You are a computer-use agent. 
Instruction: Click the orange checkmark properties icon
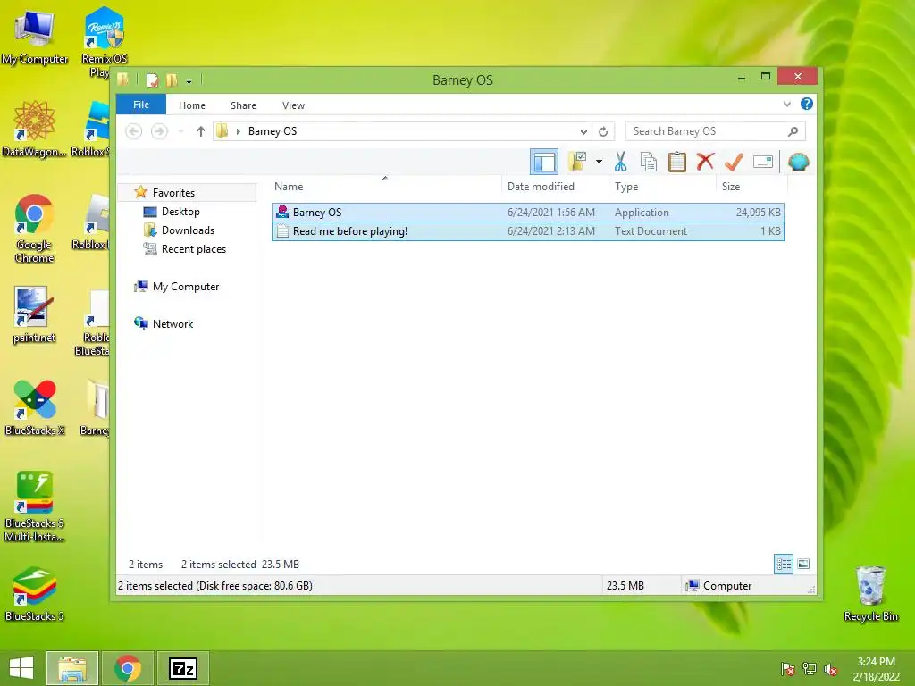click(734, 162)
